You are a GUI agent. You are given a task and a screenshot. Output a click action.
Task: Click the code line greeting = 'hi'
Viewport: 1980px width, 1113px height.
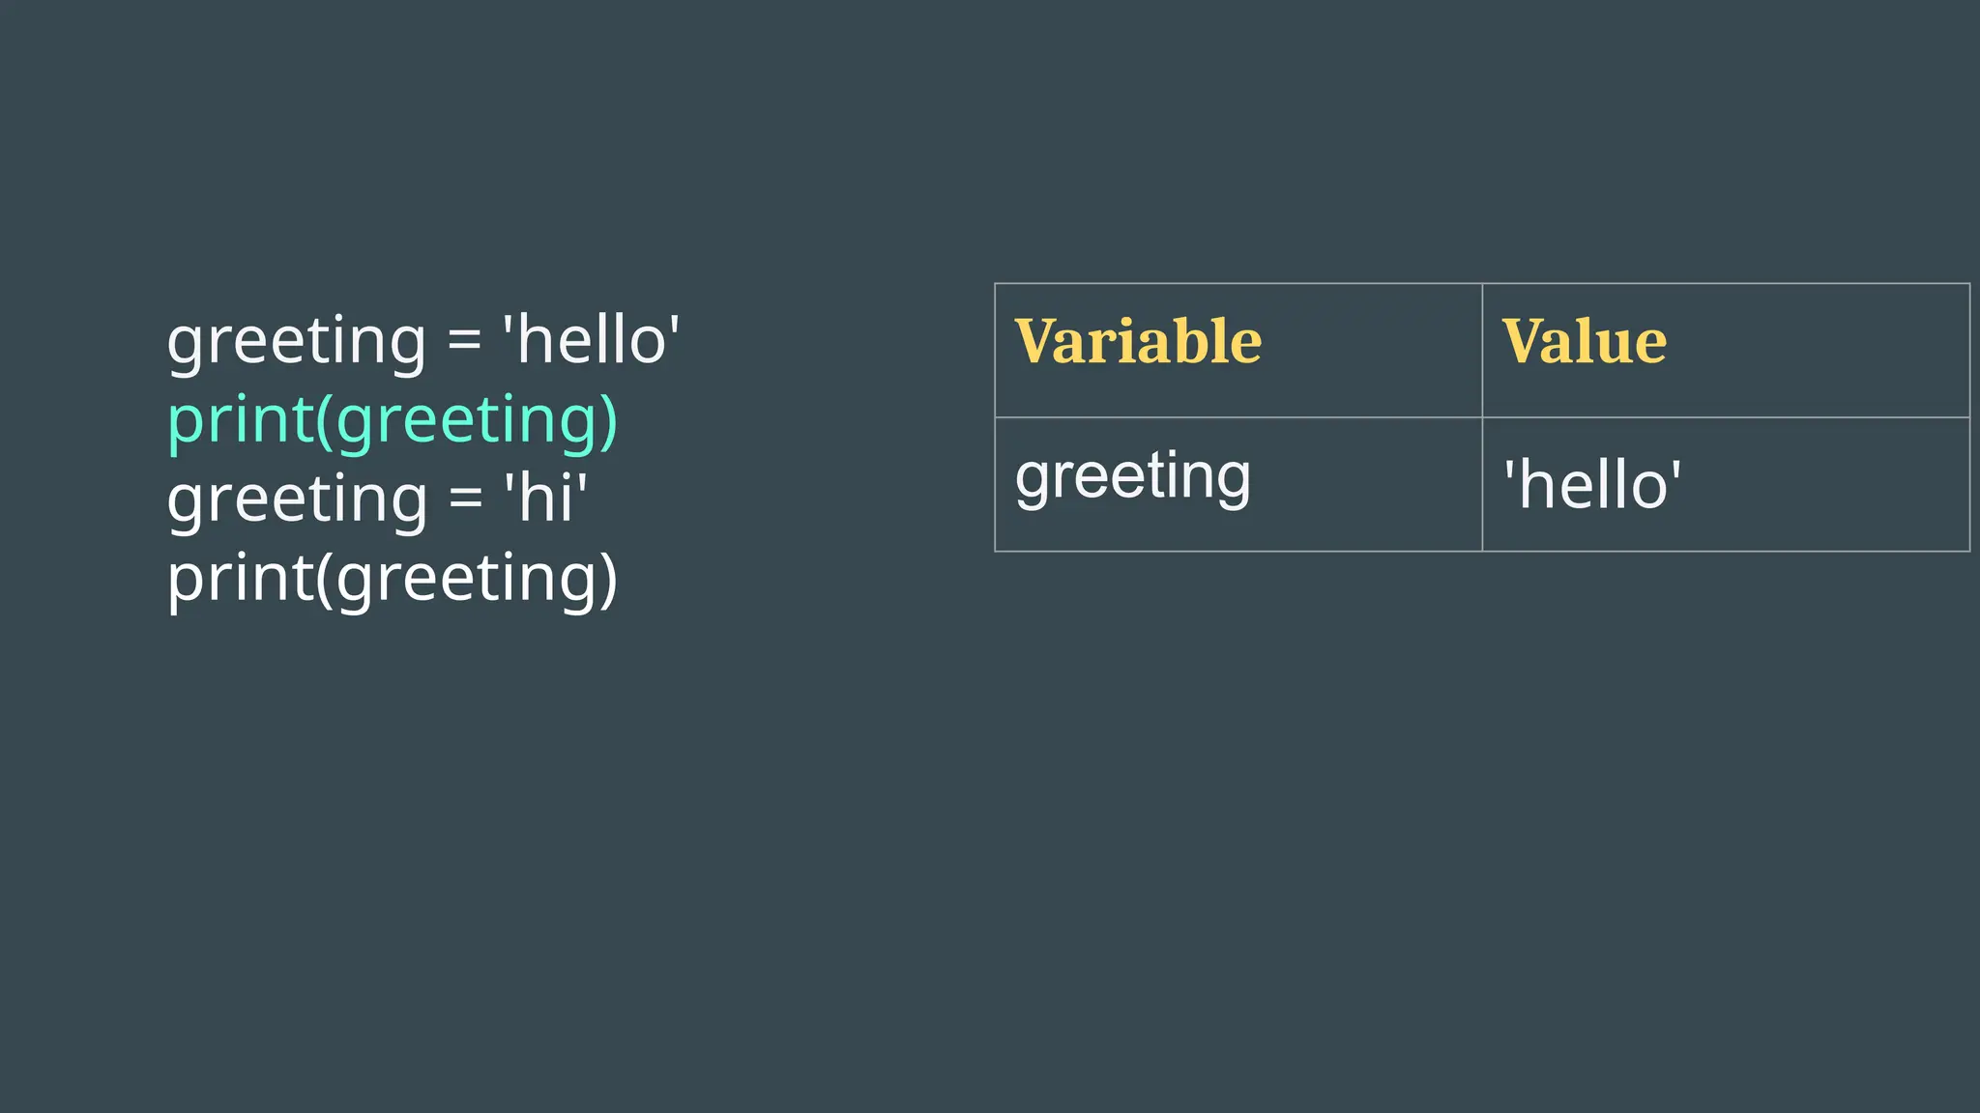(x=377, y=499)
